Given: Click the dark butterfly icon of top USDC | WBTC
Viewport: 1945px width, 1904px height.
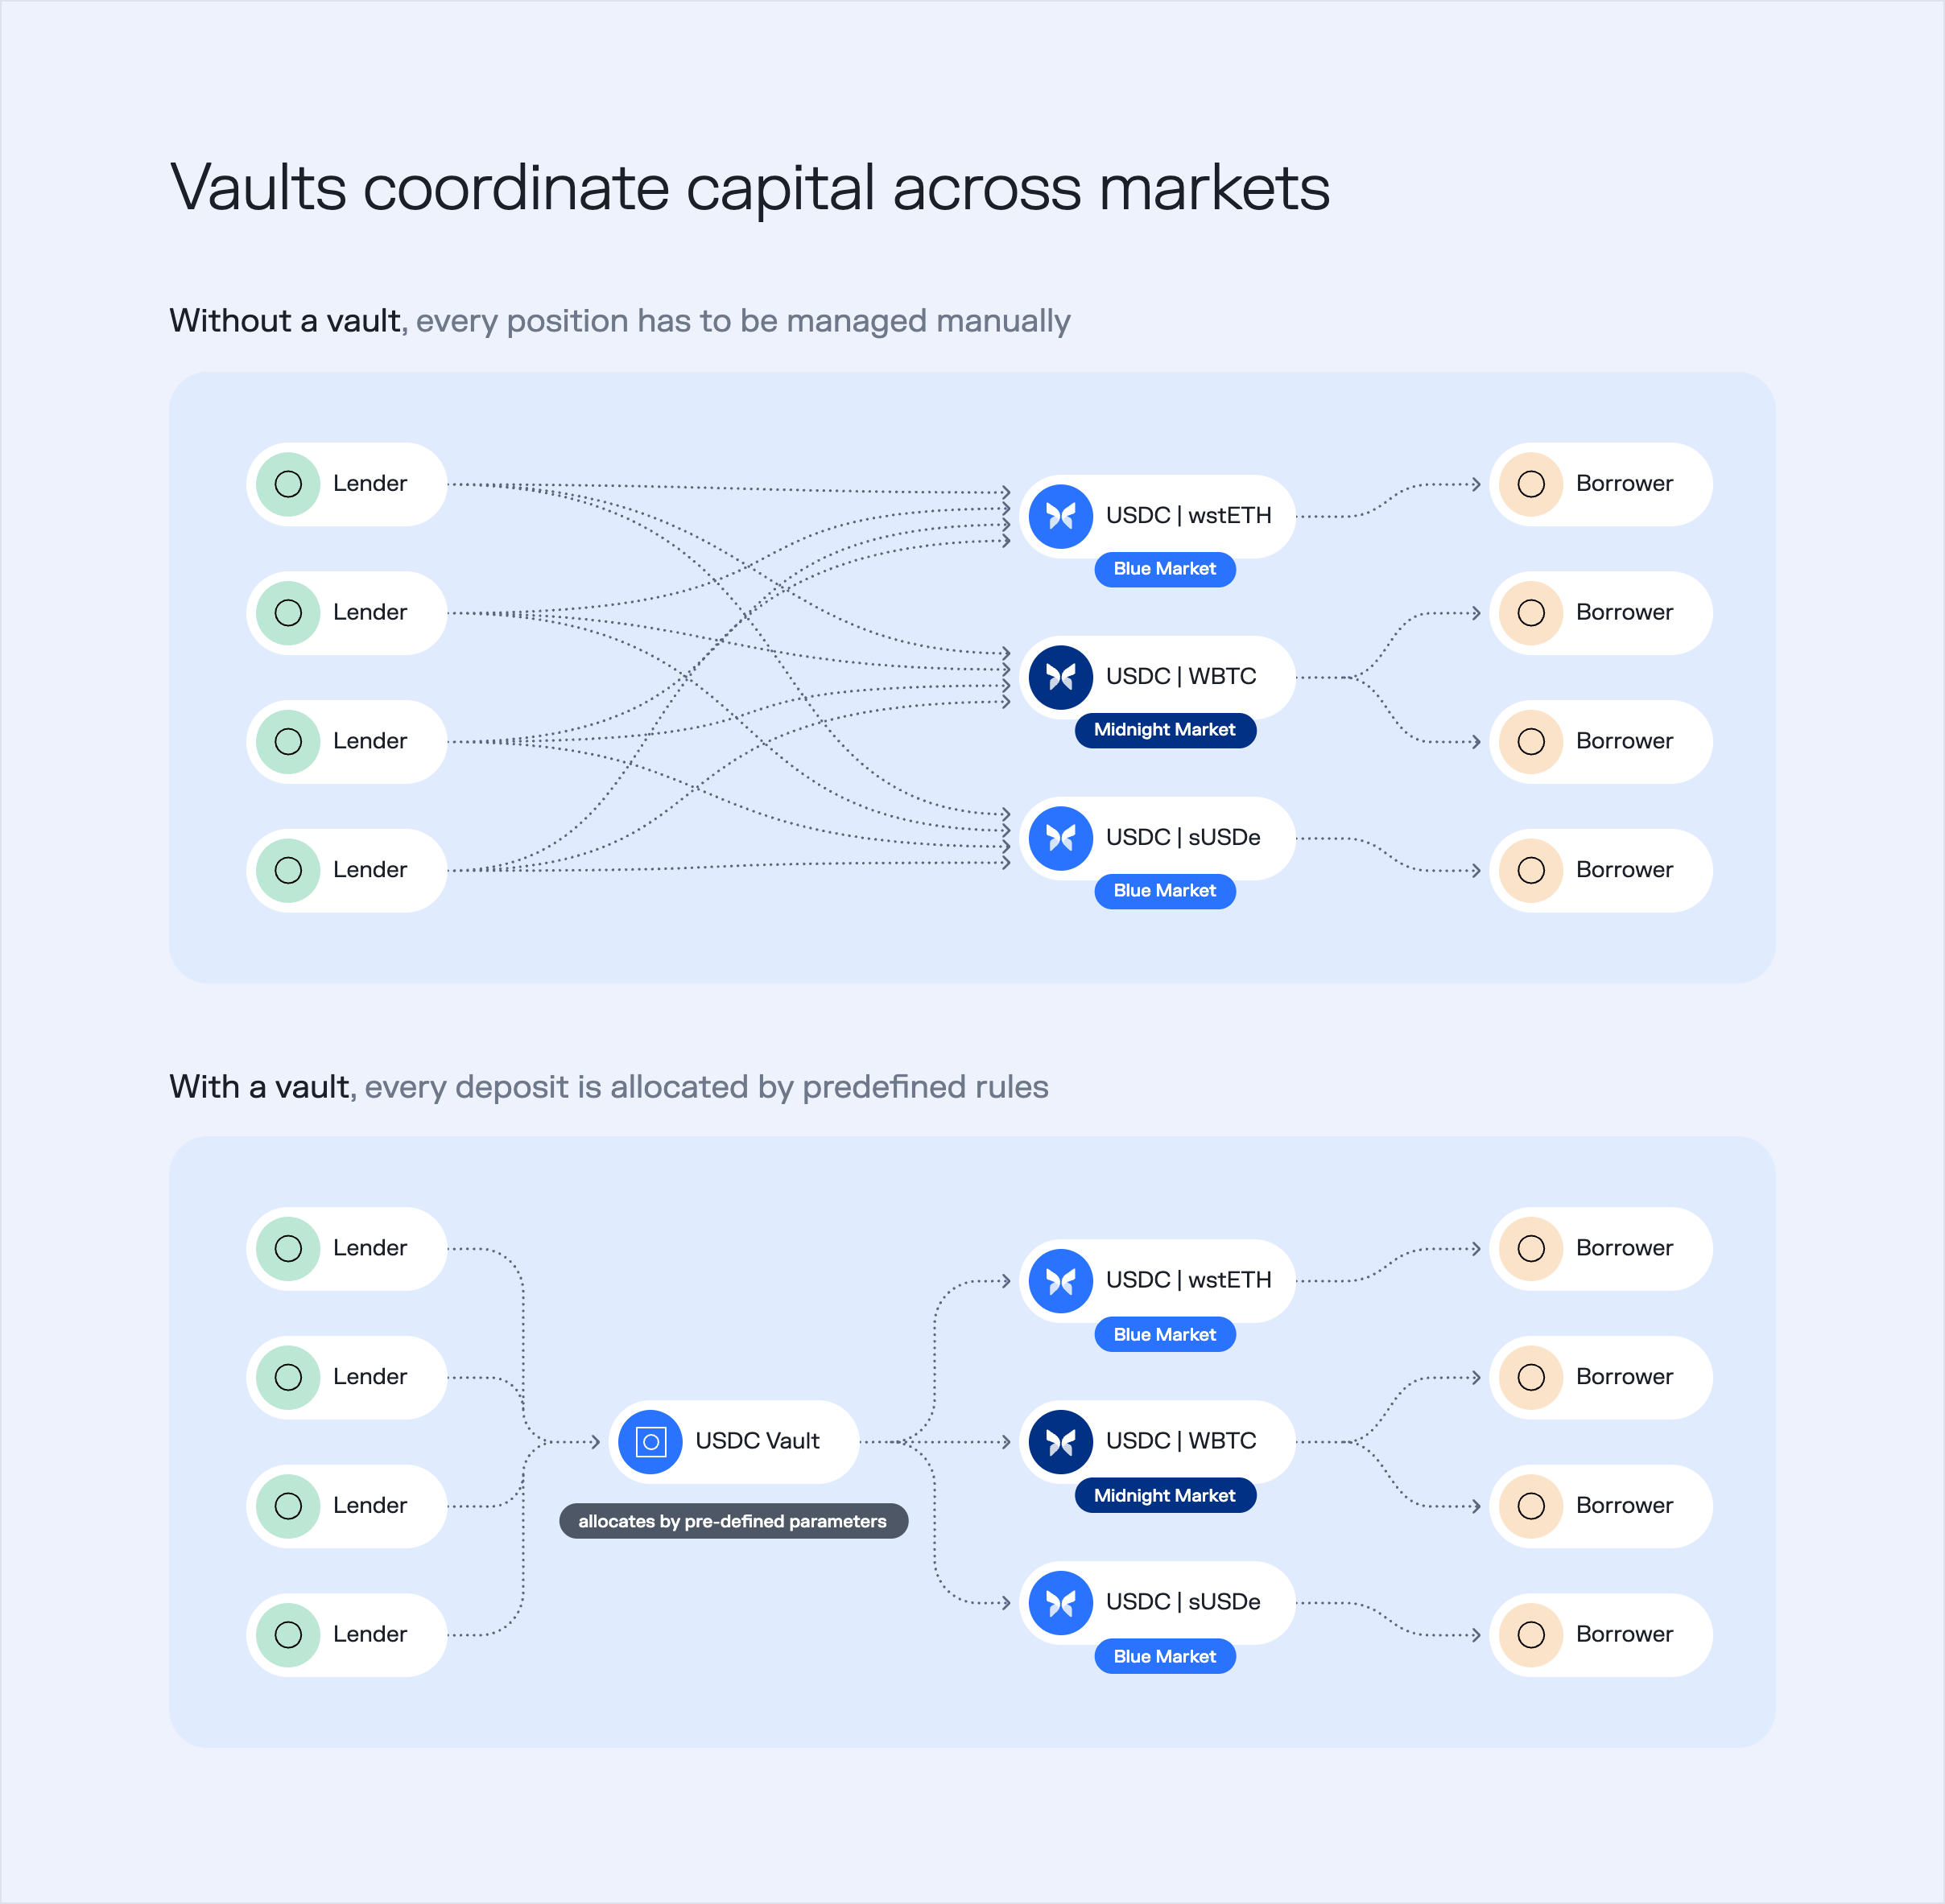Looking at the screenshot, I should 1060,677.
